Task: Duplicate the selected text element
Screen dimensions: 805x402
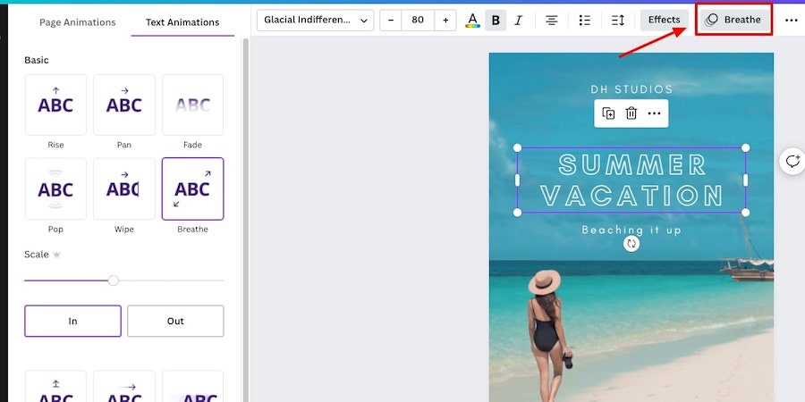Action: pyautogui.click(x=608, y=113)
